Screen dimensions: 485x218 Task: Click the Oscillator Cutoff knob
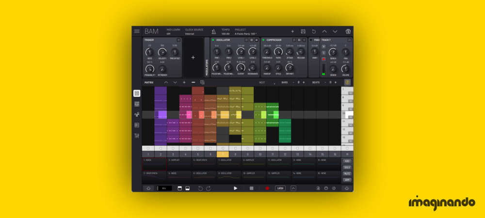point(241,67)
